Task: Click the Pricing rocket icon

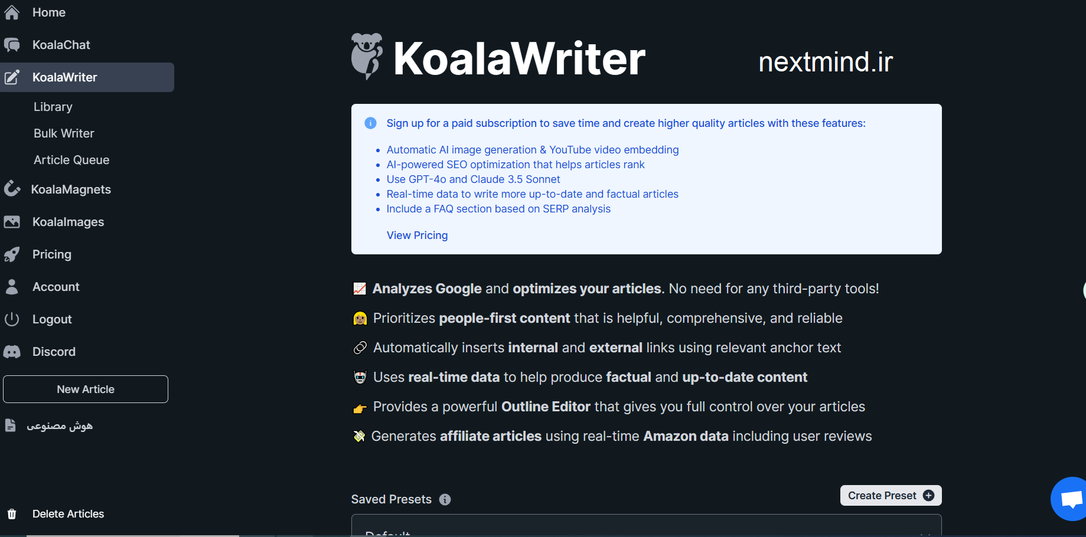Action: click(x=12, y=254)
